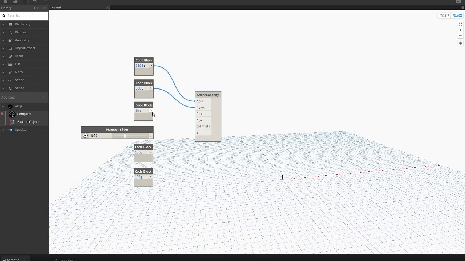Open the library filter icon

[x=37, y=8]
